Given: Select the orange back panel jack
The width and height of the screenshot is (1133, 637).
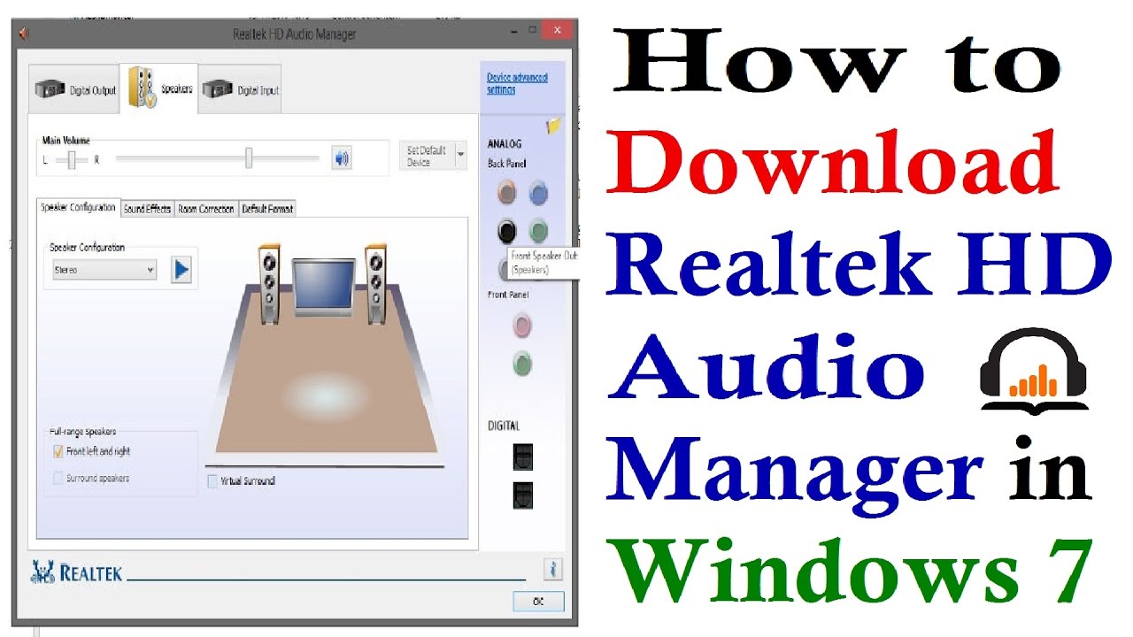Looking at the screenshot, I should (507, 191).
